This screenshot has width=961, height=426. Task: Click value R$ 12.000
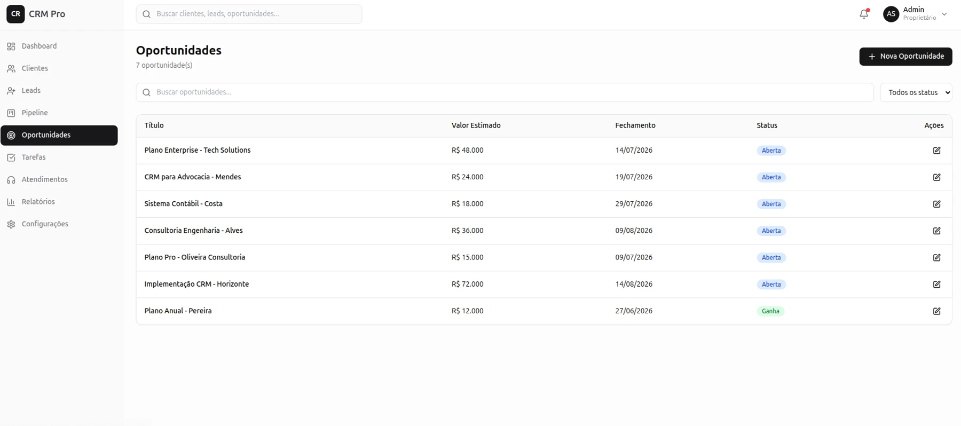(467, 311)
